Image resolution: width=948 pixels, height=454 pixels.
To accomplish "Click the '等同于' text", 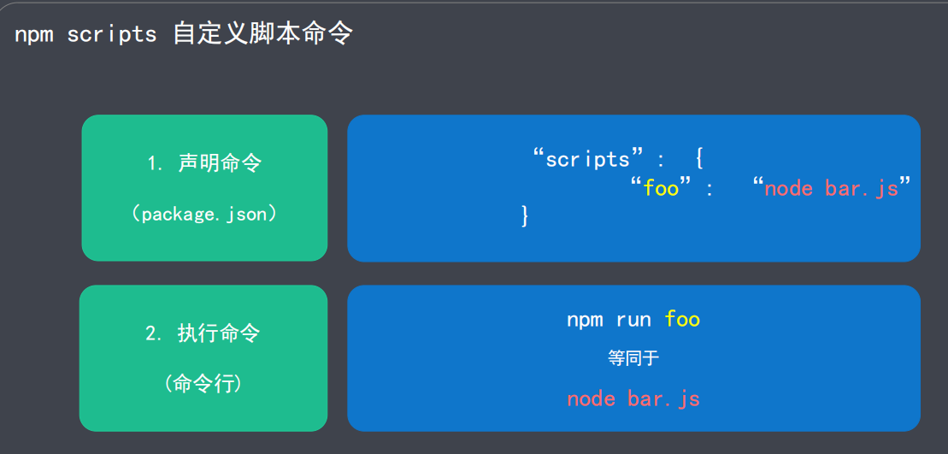I will pos(633,358).
